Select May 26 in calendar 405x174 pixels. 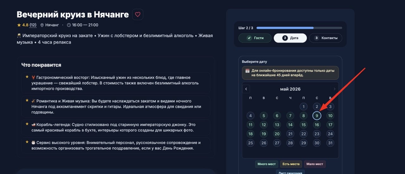pos(264,143)
